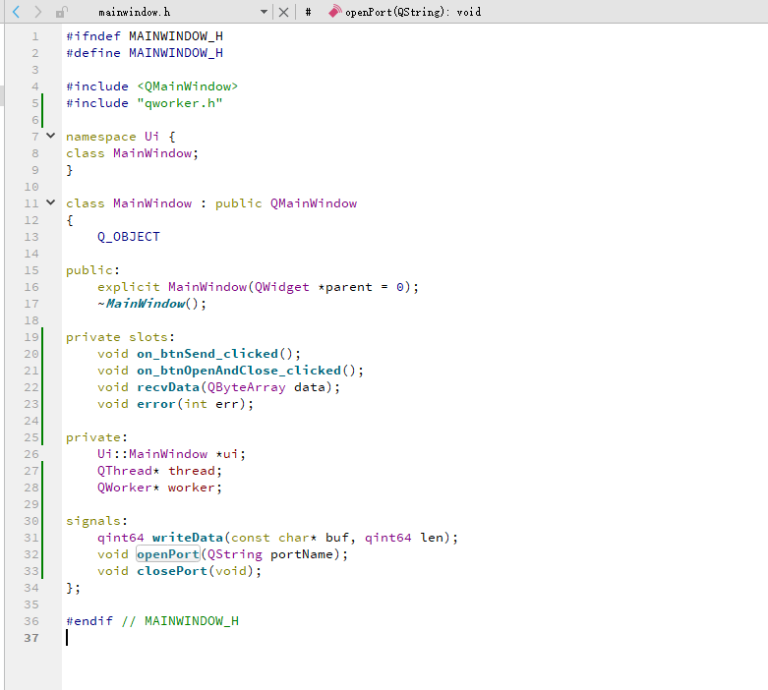Click line number 37
Viewport: 768px width, 690px height.
coord(31,638)
